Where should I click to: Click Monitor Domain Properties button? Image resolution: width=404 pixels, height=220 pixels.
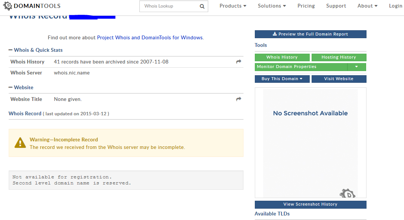(x=301, y=67)
